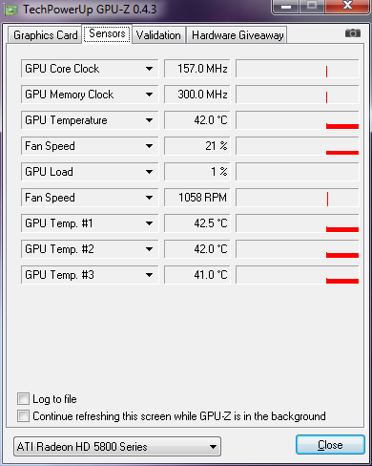
Task: Enable the Log to file checkbox
Action: [x=23, y=398]
